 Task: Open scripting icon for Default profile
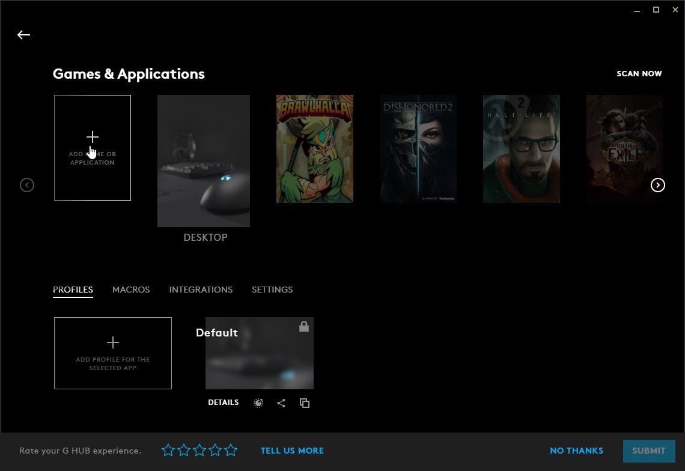(258, 403)
